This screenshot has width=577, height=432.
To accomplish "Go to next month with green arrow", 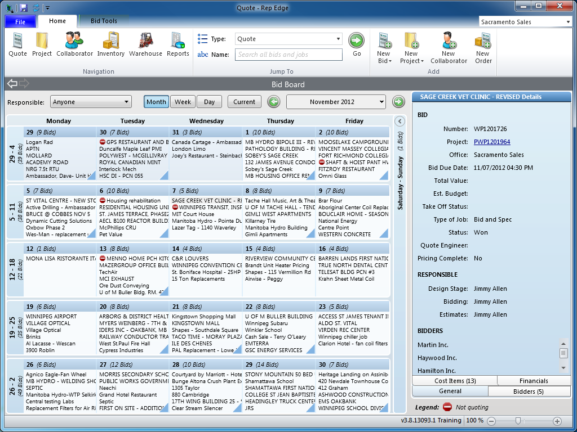I will tap(398, 102).
